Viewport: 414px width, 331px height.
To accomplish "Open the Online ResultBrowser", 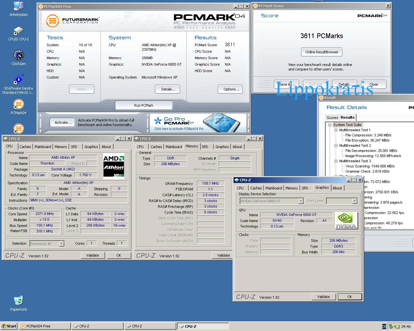I will (x=321, y=52).
